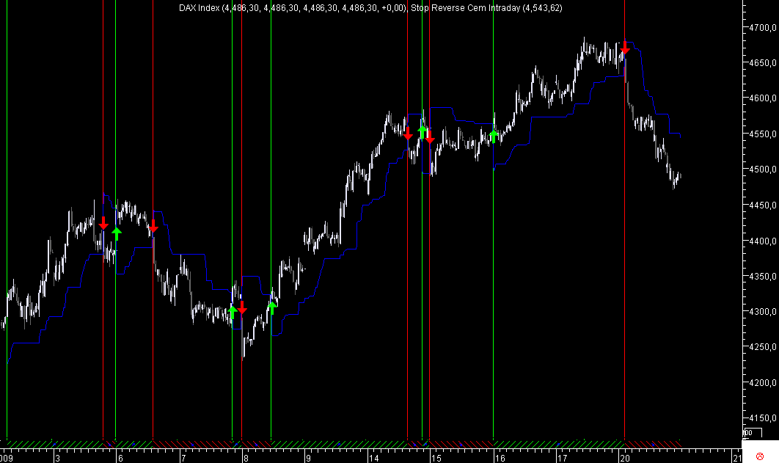
Task: Click date label 16 on the time axis
Action: coord(500,458)
